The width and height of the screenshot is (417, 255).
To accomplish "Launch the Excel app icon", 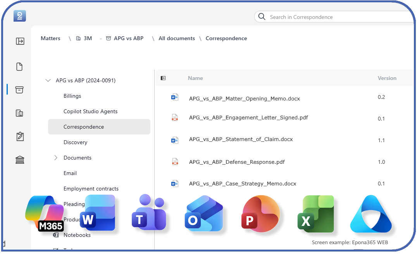I will pos(316,214).
